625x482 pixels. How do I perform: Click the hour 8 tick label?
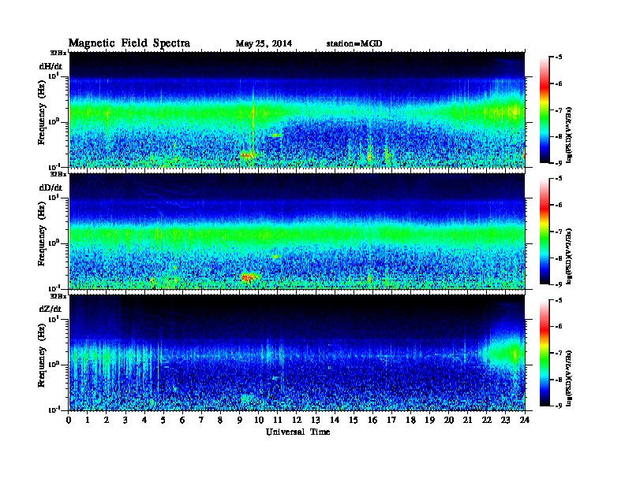[220, 420]
